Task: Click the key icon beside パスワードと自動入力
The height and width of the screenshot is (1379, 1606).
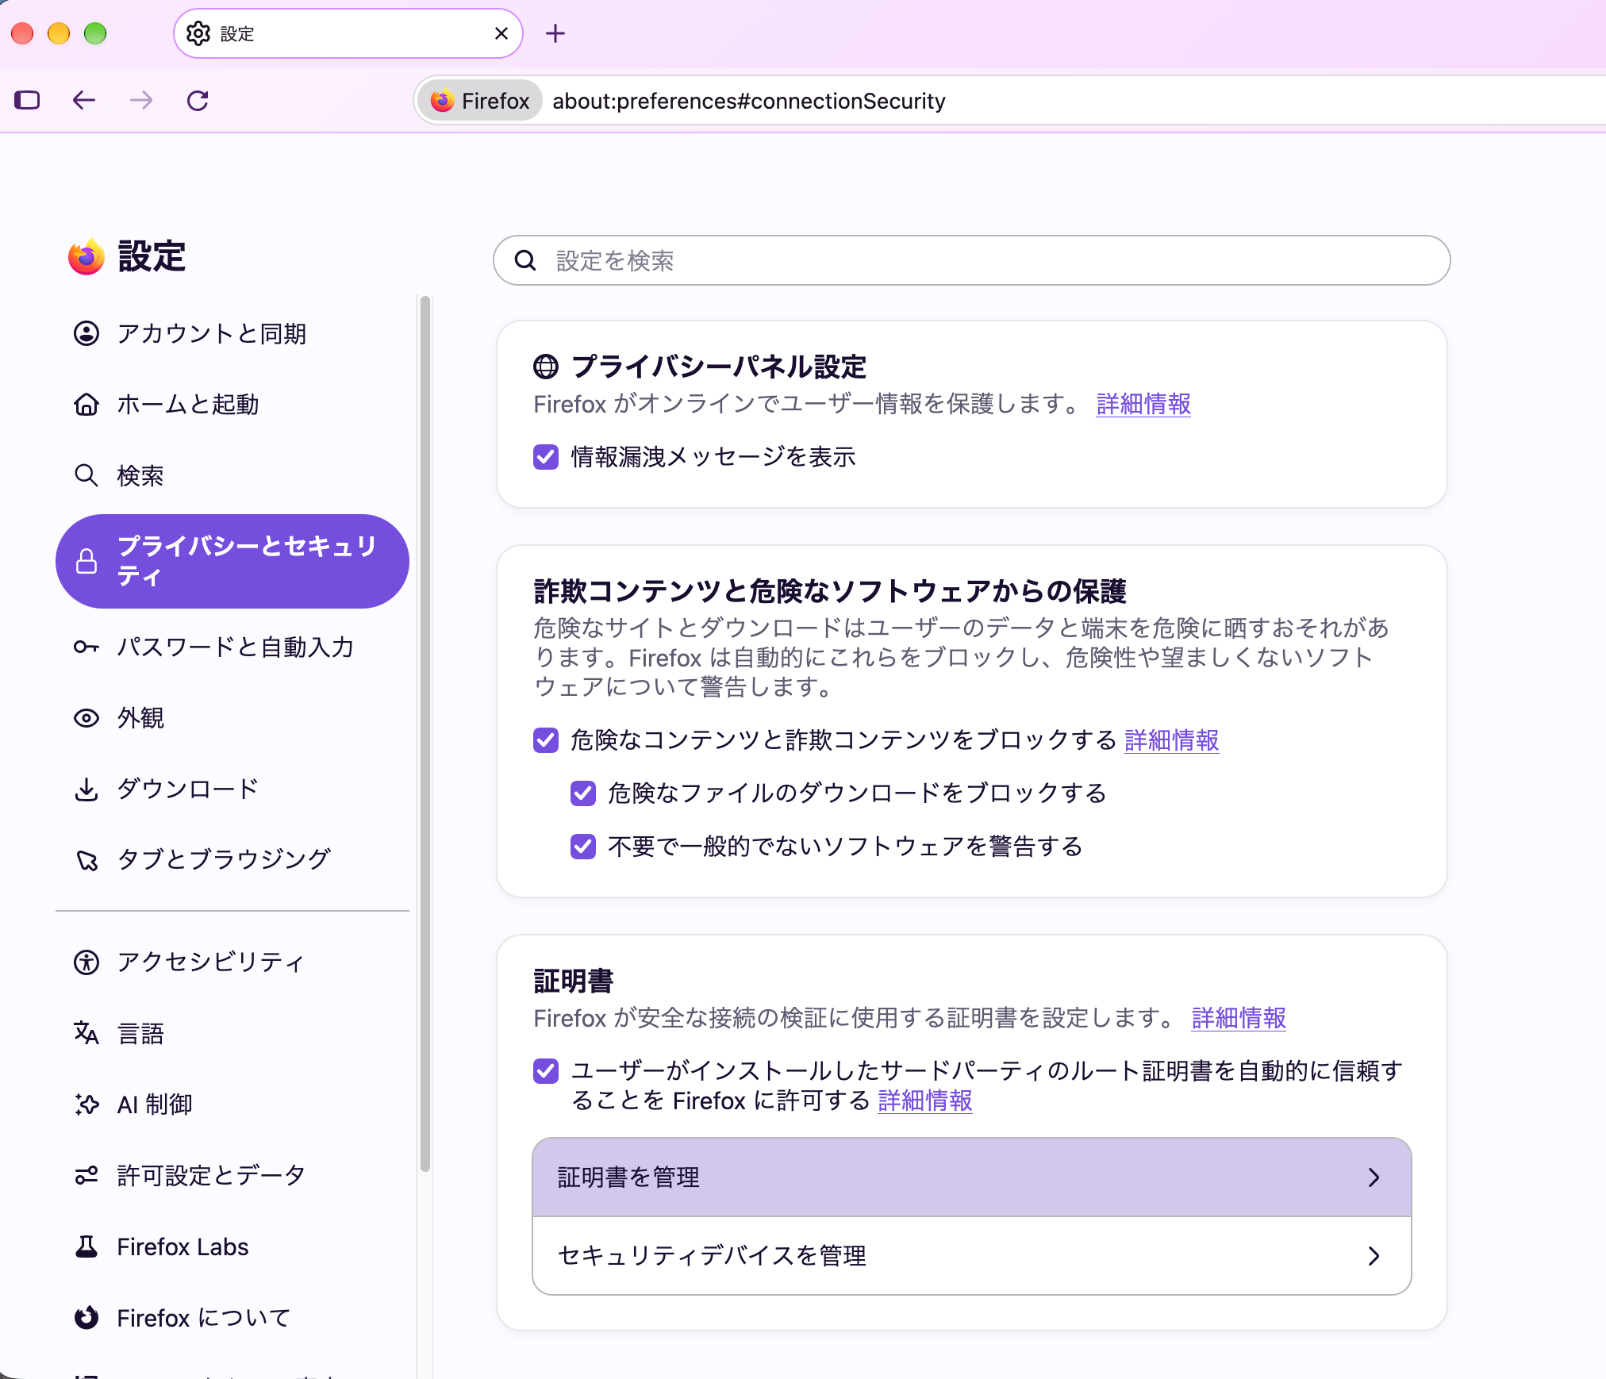Action: coord(86,647)
